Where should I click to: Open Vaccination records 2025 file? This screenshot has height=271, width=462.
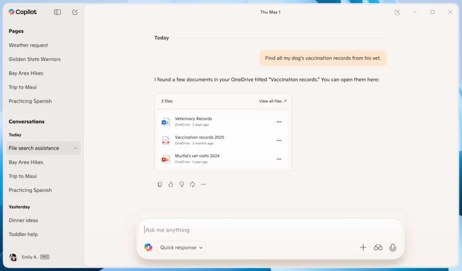tap(199, 137)
